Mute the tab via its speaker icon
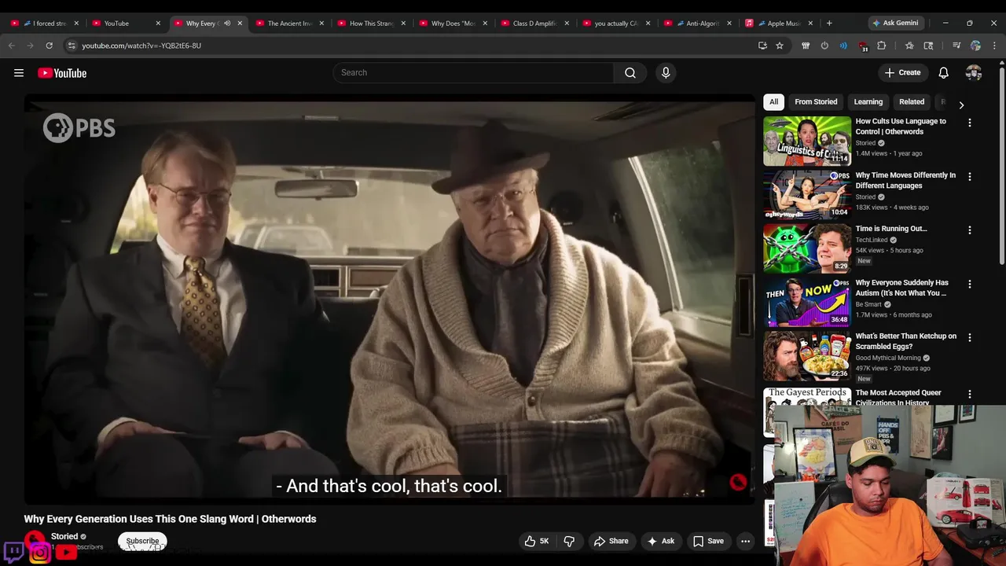The image size is (1006, 566). click(x=227, y=24)
